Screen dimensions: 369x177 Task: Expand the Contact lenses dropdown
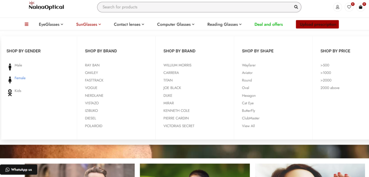coord(129,25)
